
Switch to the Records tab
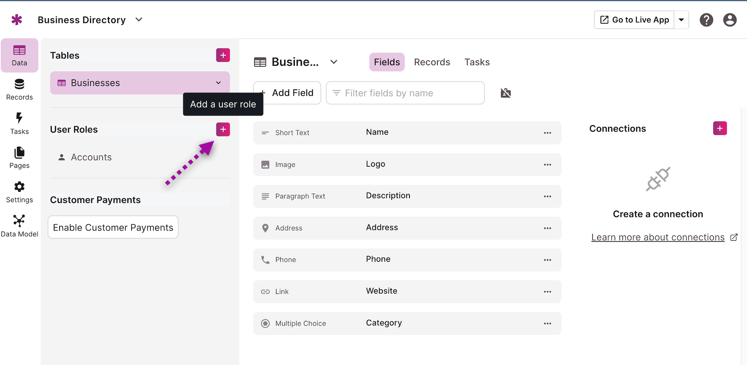click(432, 62)
